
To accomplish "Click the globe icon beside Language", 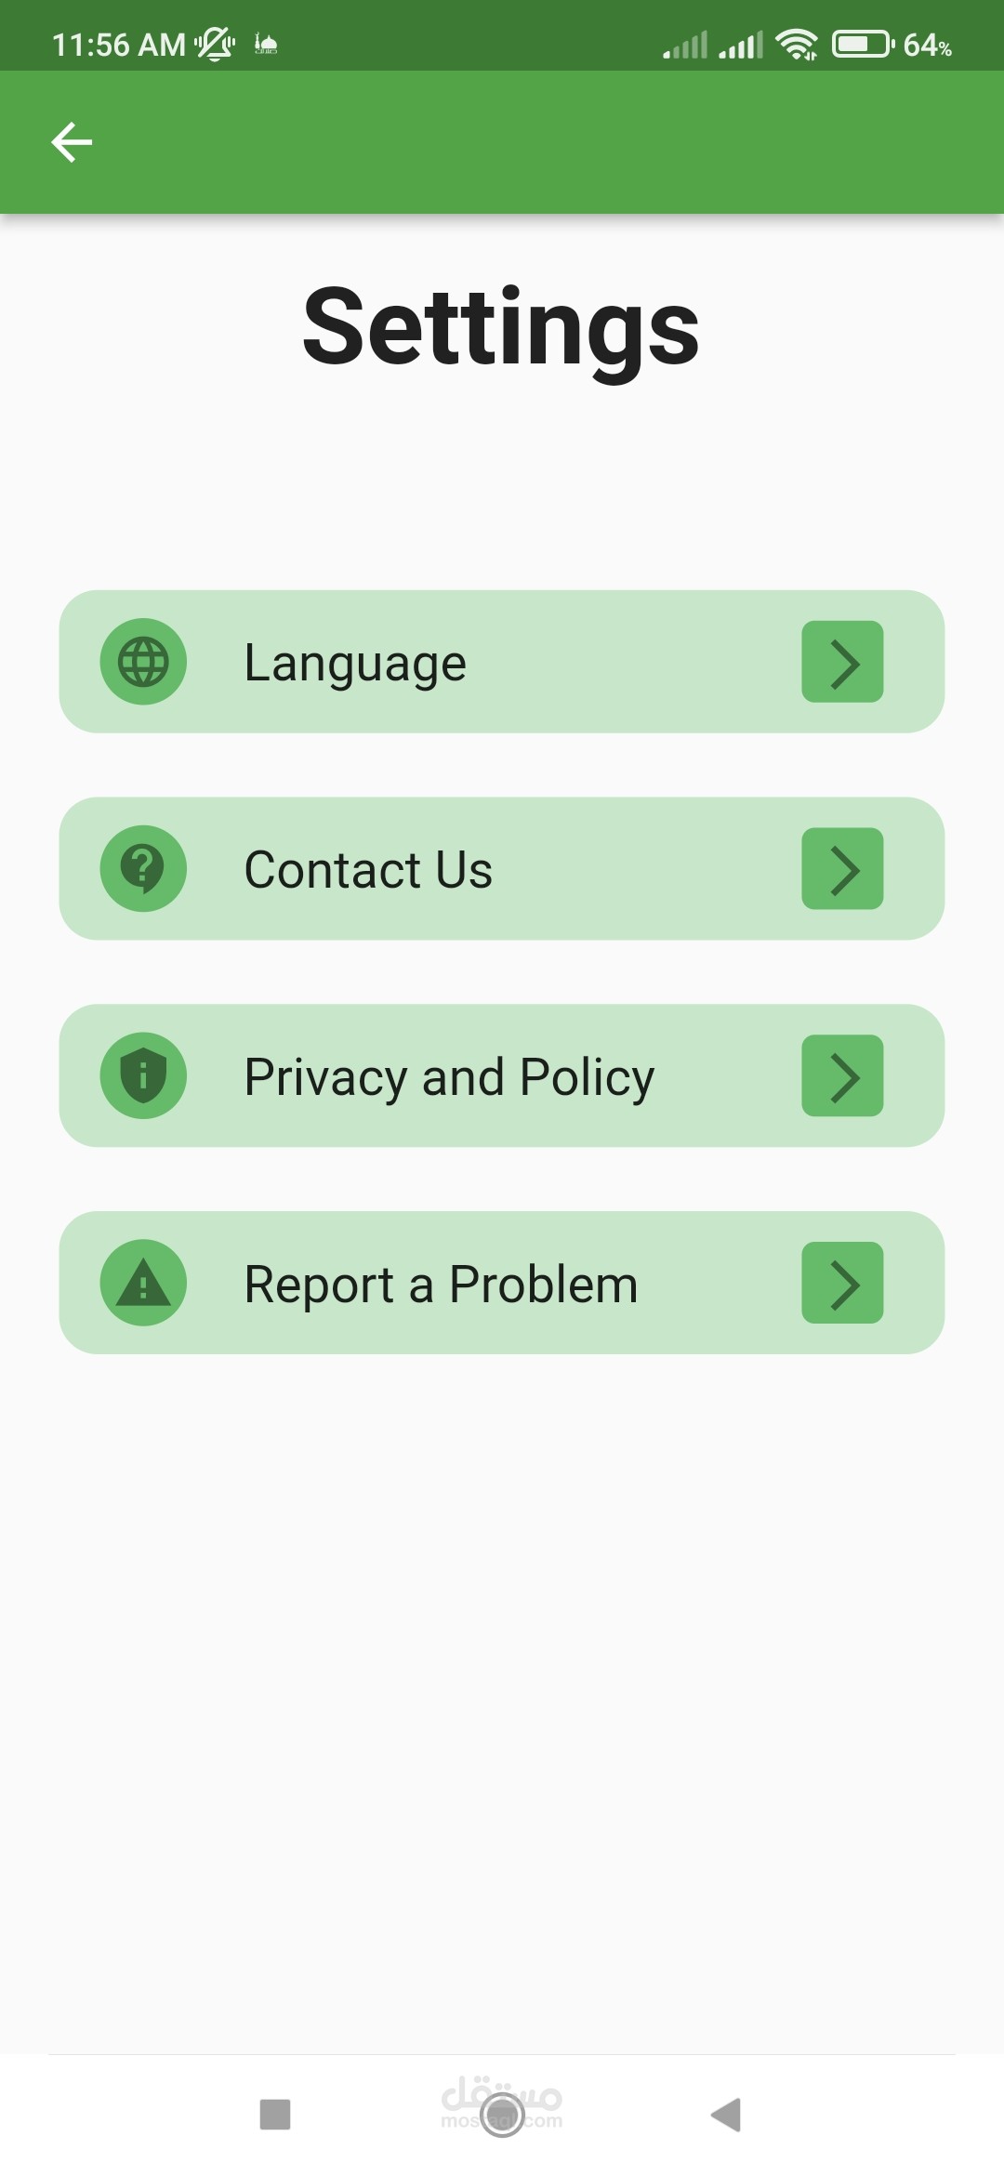I will click(143, 662).
